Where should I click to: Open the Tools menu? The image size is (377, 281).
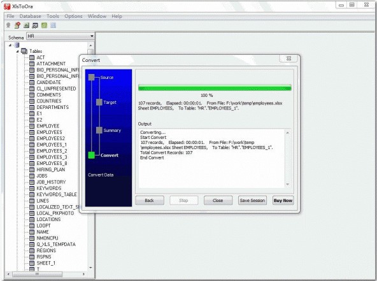[53, 16]
